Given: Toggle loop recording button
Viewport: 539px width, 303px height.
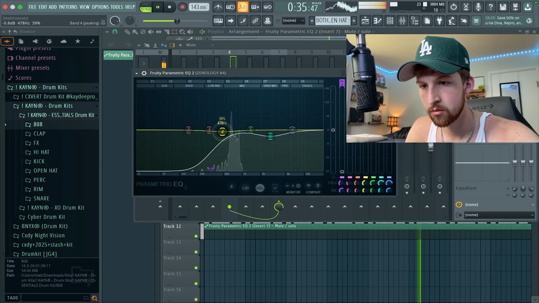Looking at the screenshot, I should (267, 7).
